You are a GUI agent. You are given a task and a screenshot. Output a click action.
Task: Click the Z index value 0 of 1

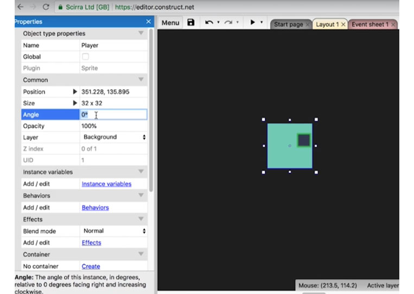click(89, 149)
